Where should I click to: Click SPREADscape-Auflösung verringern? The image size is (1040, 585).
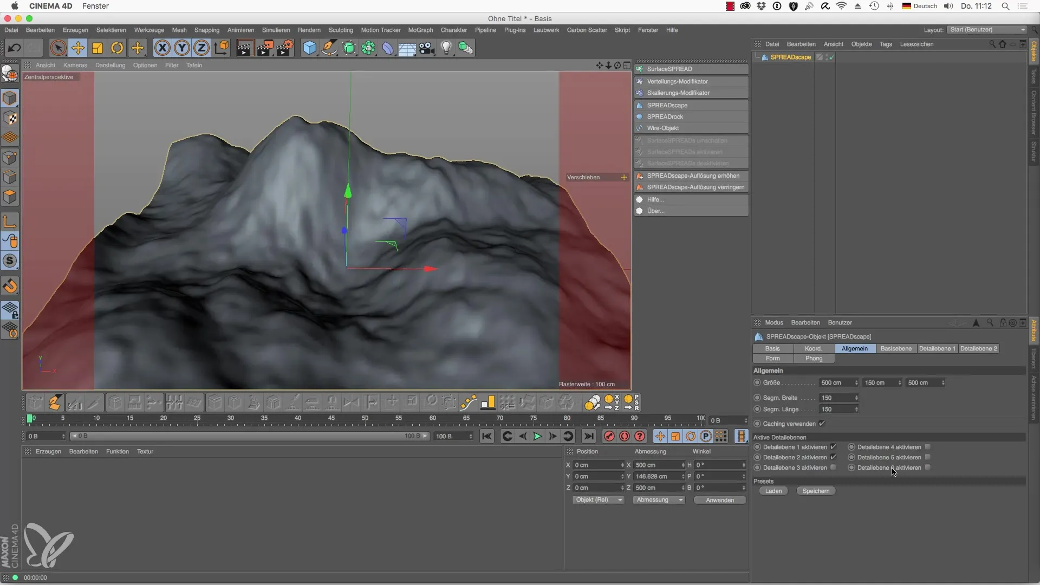coord(692,187)
